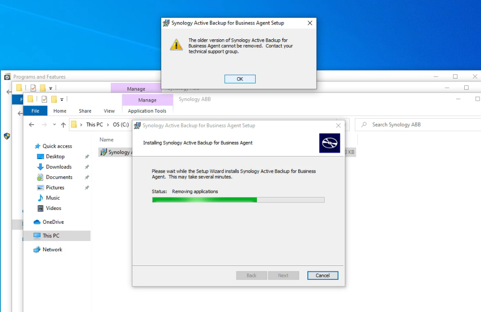This screenshot has height=312, width=481.
Task: Open the Downloads folder in the sidebar
Action: [x=59, y=167]
